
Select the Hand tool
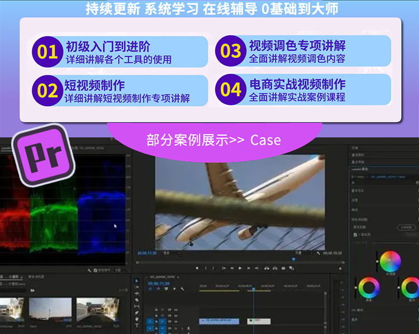pyautogui.click(x=136, y=319)
